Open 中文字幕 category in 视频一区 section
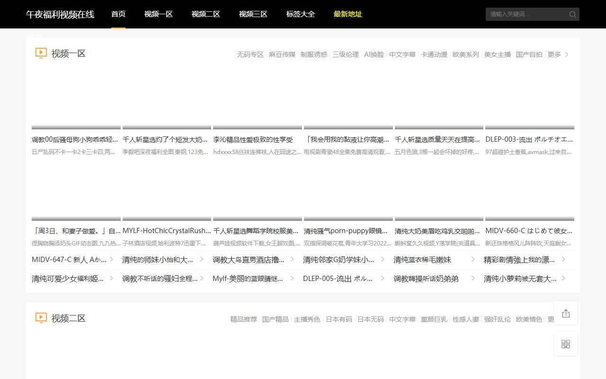Viewport: 606px width, 379px height. (x=402, y=54)
